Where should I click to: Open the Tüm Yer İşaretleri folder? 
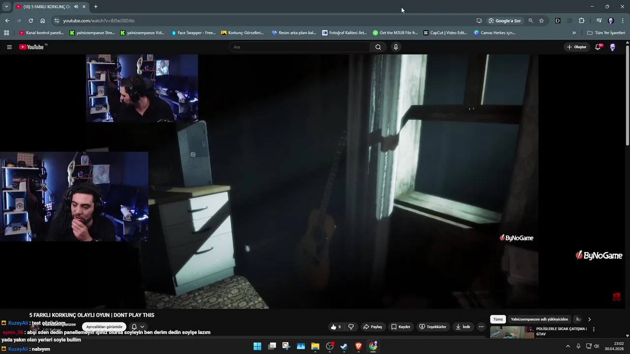(606, 33)
